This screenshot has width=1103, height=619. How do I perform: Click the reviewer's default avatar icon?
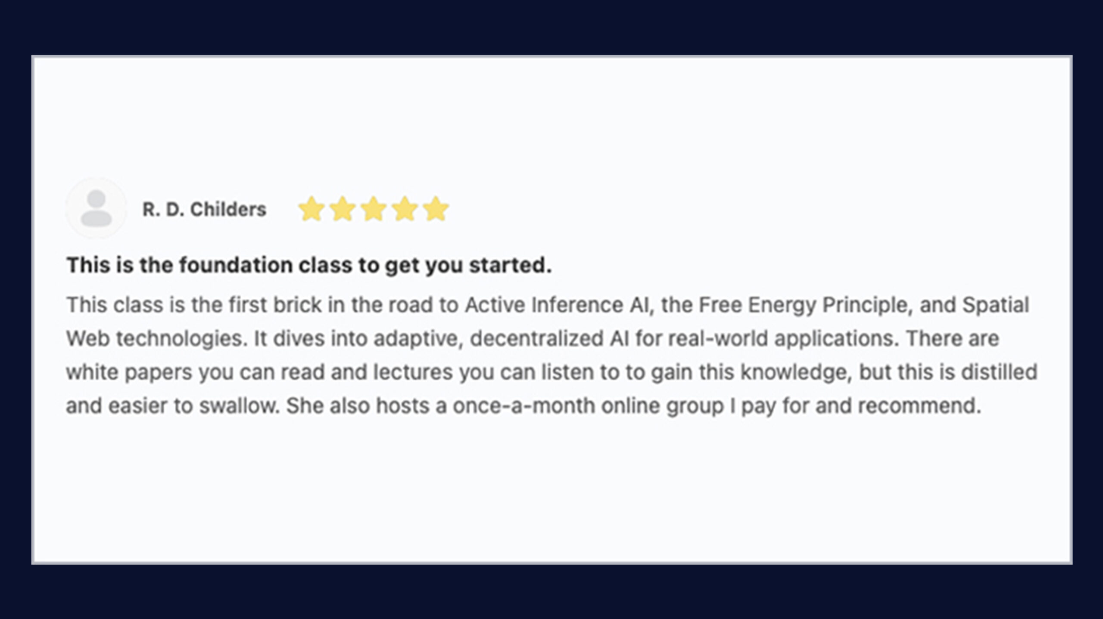coord(96,208)
